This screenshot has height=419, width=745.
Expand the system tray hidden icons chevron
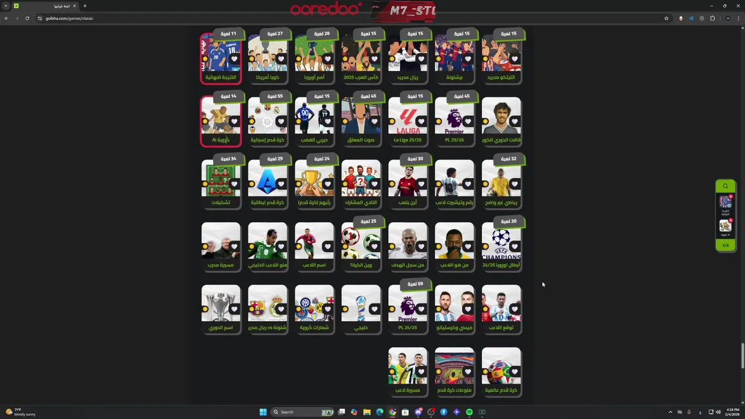pyautogui.click(x=670, y=412)
